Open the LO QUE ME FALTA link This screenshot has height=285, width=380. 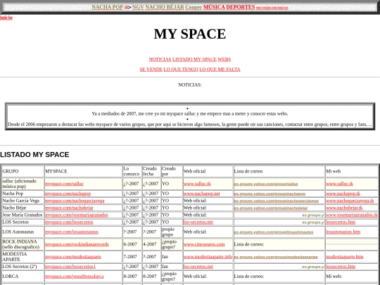click(x=220, y=69)
